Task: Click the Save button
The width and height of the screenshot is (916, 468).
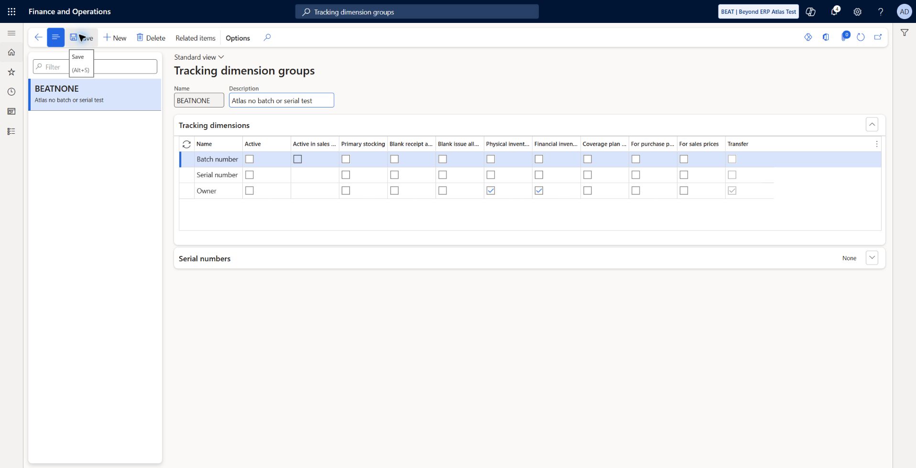Action: (81, 38)
